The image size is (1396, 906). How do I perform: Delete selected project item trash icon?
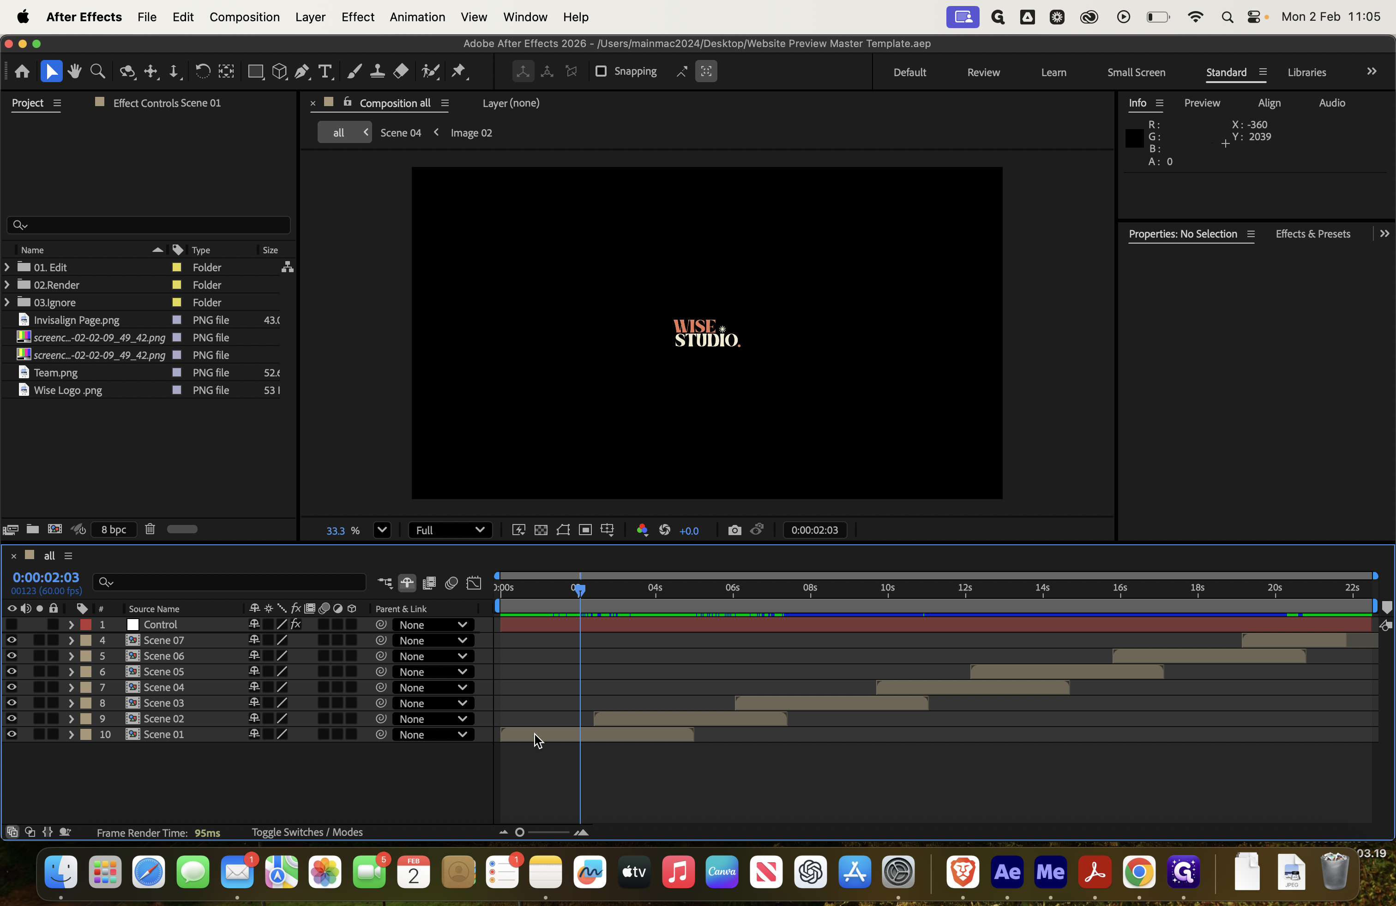(150, 529)
